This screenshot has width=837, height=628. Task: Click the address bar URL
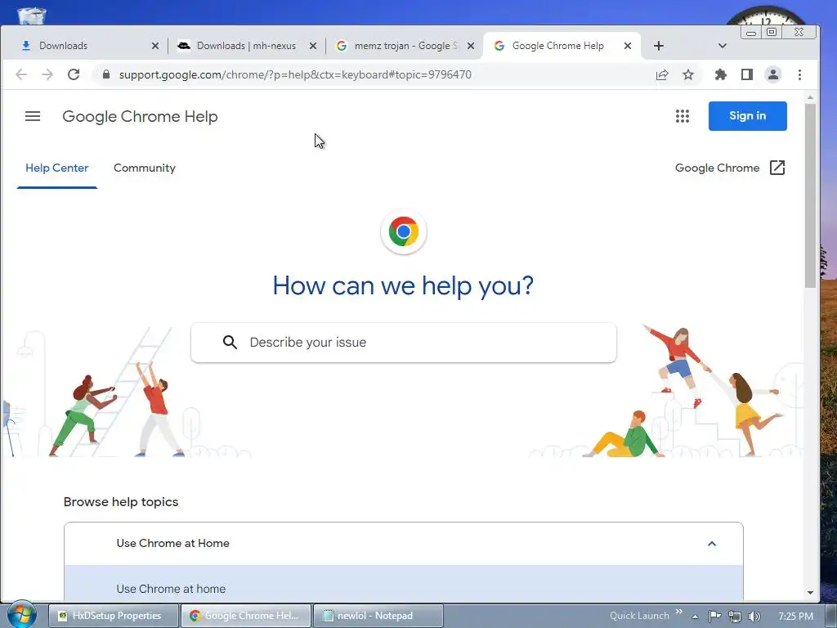[295, 74]
